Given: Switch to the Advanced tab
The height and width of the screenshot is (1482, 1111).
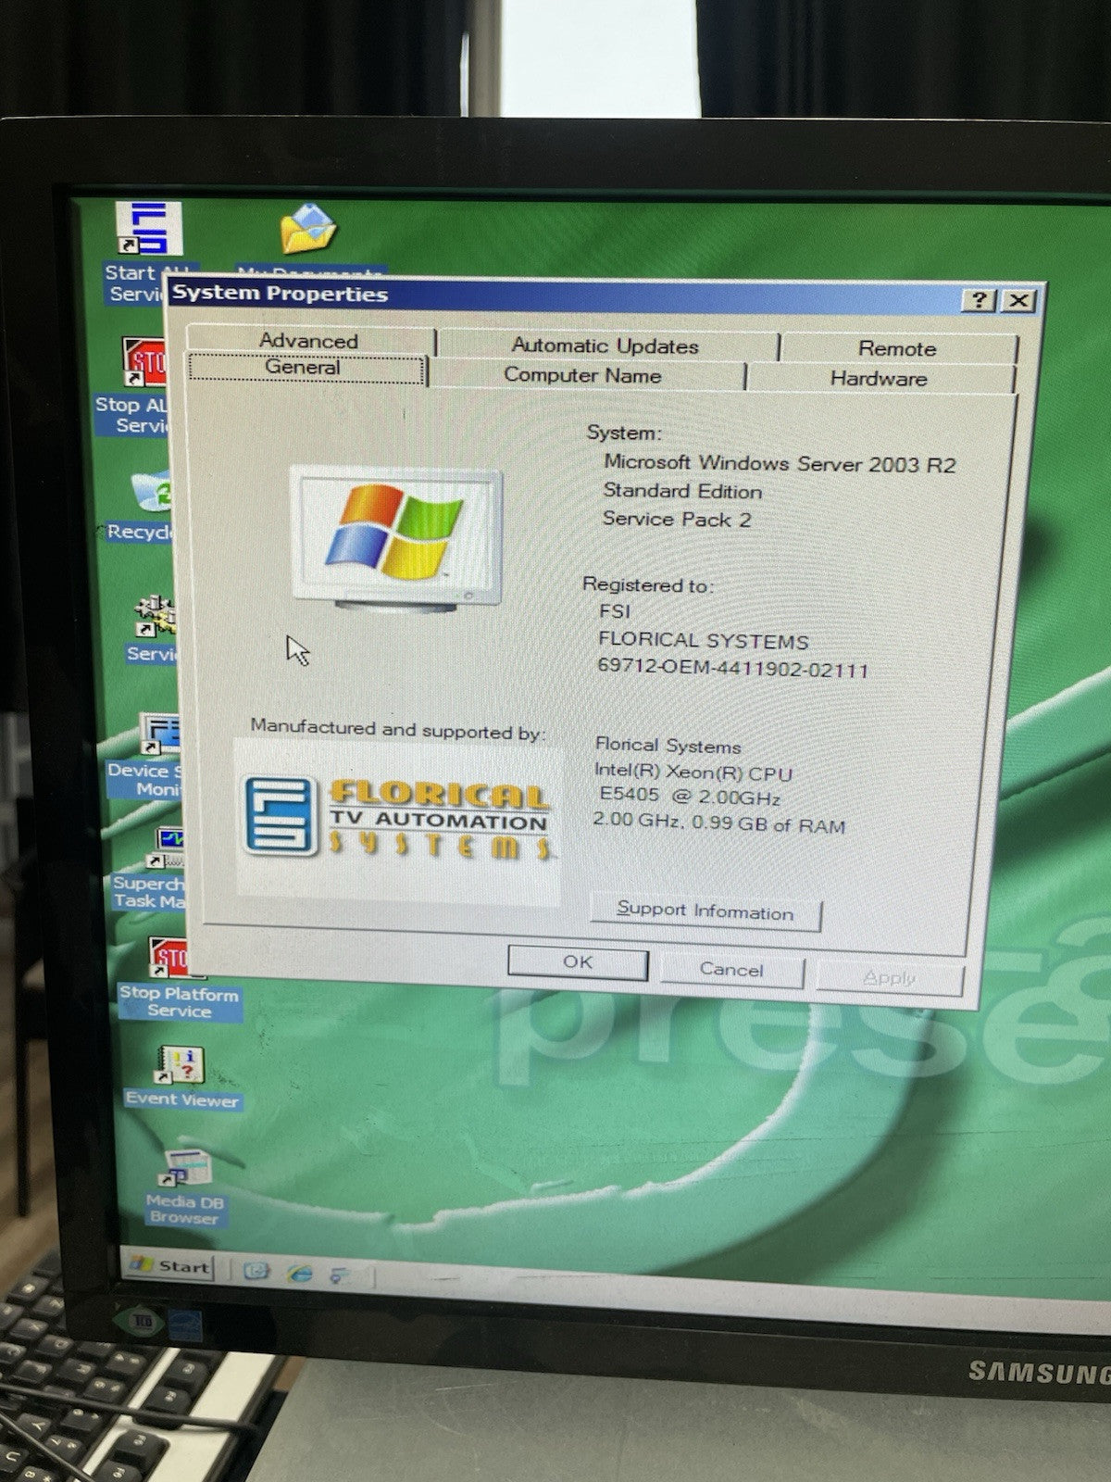Looking at the screenshot, I should (308, 341).
